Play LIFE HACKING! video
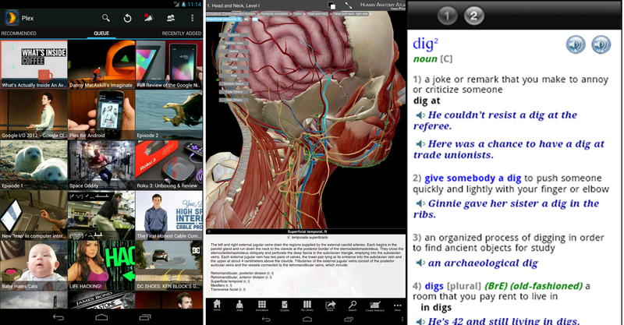The width and height of the screenshot is (624, 325). coord(101,265)
